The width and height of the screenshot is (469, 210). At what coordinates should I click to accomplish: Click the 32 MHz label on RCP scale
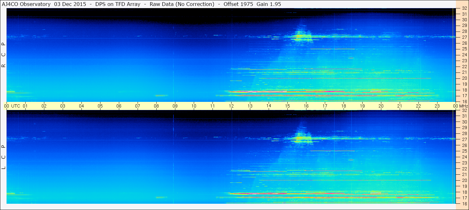pyautogui.click(x=464, y=9)
